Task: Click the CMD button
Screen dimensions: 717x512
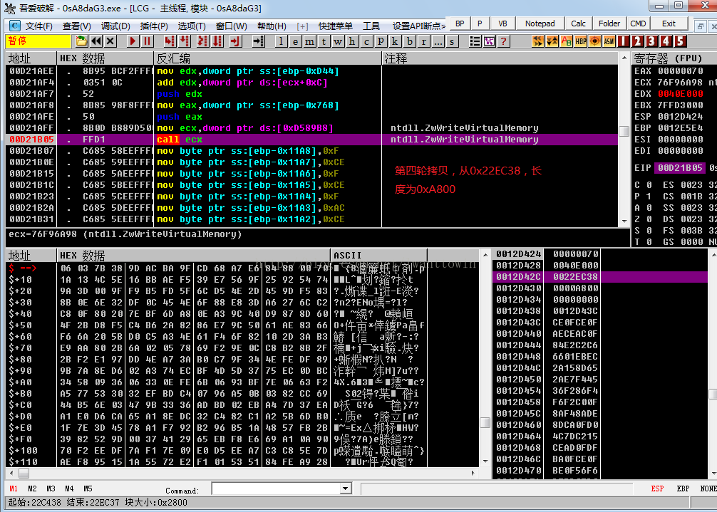Action: pyautogui.click(x=639, y=23)
